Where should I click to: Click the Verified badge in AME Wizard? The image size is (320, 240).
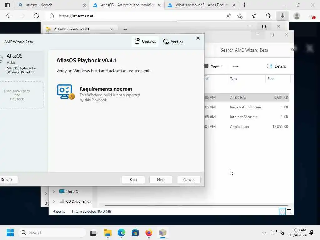173,42
